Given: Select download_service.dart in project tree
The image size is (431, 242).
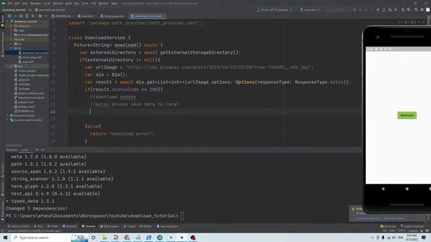Looking at the screenshot, I should (x=35, y=52).
